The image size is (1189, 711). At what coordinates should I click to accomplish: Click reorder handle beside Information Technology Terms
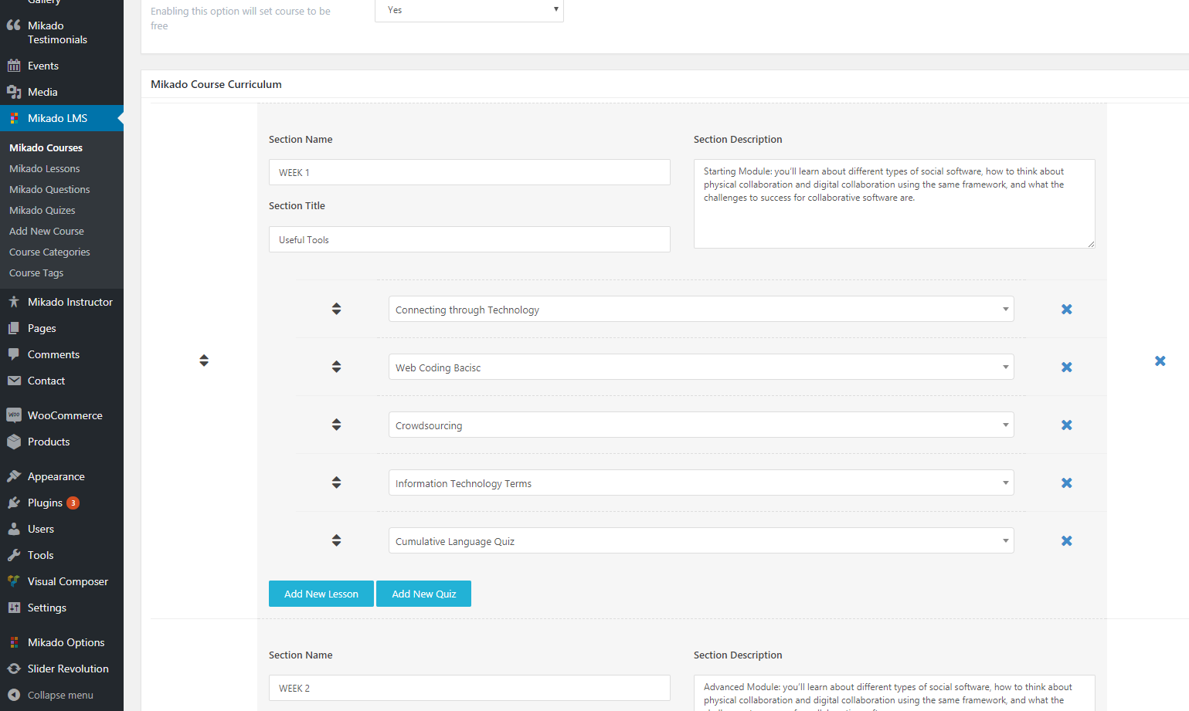pyautogui.click(x=337, y=482)
